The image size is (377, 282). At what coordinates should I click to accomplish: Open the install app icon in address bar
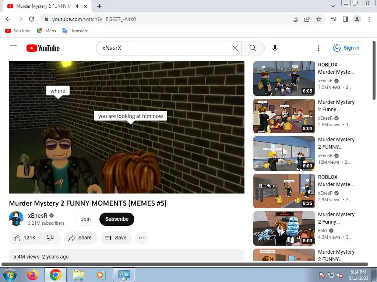pyautogui.click(x=295, y=19)
